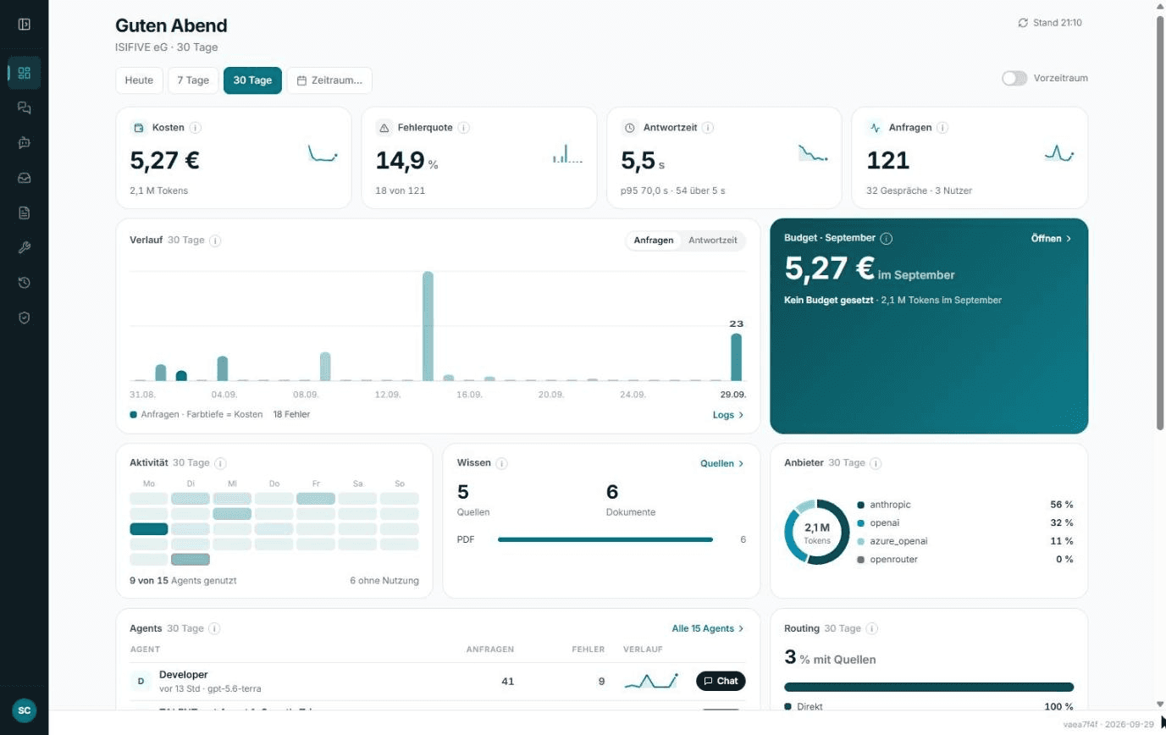Screen dimensions: 1166x735
Task: Open agents via the robot icon
Action: coord(24,143)
